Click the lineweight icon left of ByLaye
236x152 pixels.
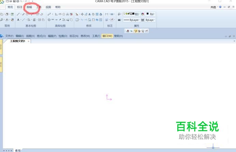tap(143, 20)
